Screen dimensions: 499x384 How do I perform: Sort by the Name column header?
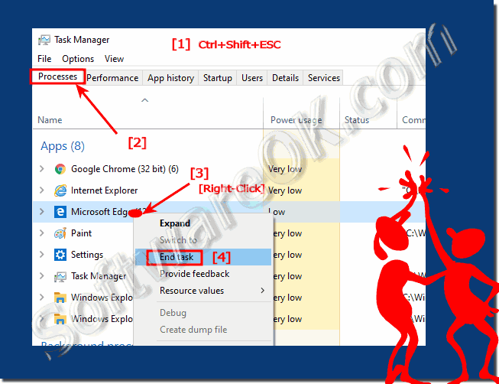[x=50, y=120]
